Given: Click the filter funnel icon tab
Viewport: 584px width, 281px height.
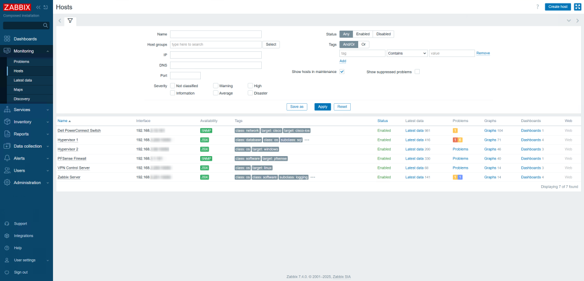Looking at the screenshot, I should (70, 21).
